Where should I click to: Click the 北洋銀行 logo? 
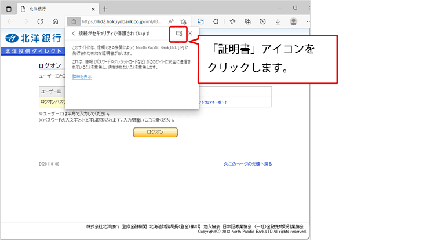pyautogui.click(x=34, y=38)
